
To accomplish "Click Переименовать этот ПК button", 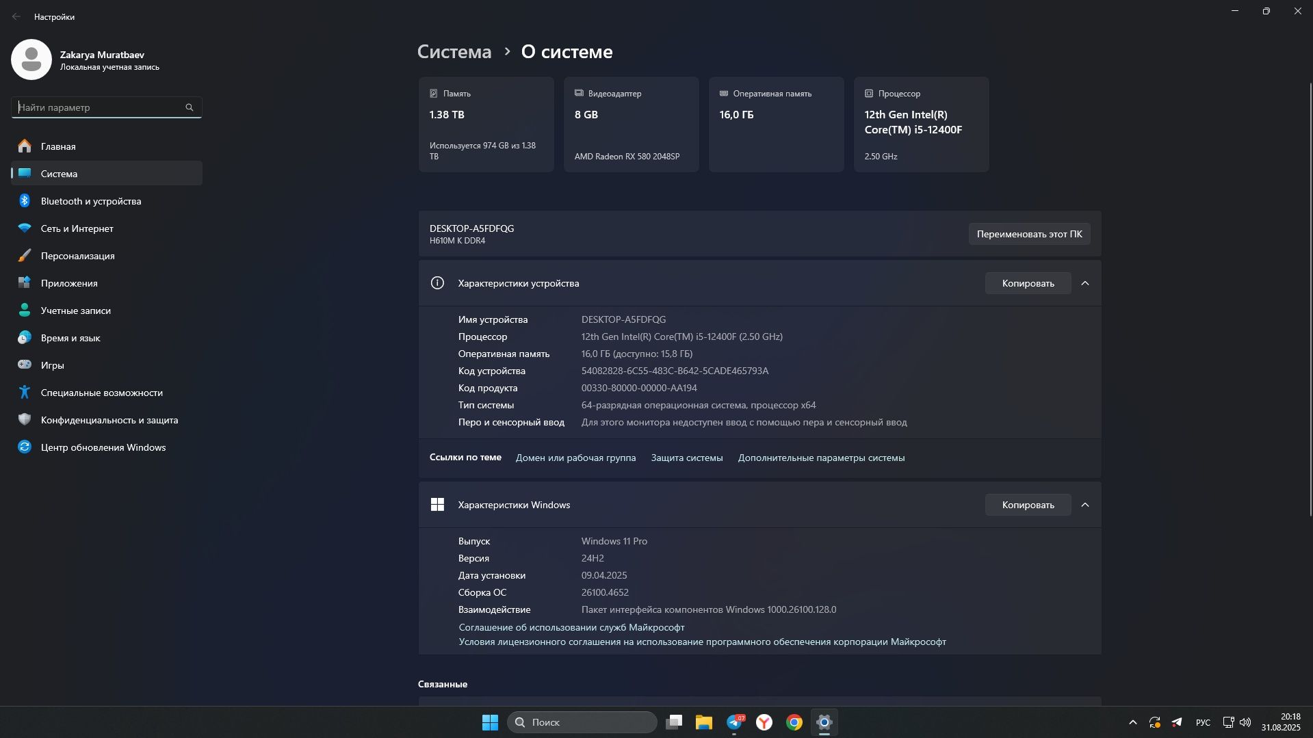I will [x=1029, y=234].
